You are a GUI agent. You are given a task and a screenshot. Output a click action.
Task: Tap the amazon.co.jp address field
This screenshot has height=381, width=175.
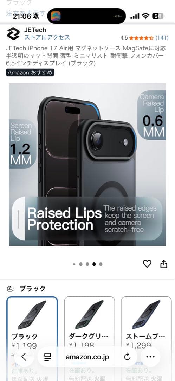pos(87,357)
